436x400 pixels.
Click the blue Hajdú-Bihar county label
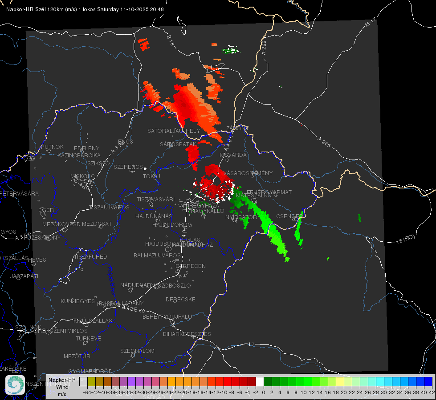[x=111, y=281]
